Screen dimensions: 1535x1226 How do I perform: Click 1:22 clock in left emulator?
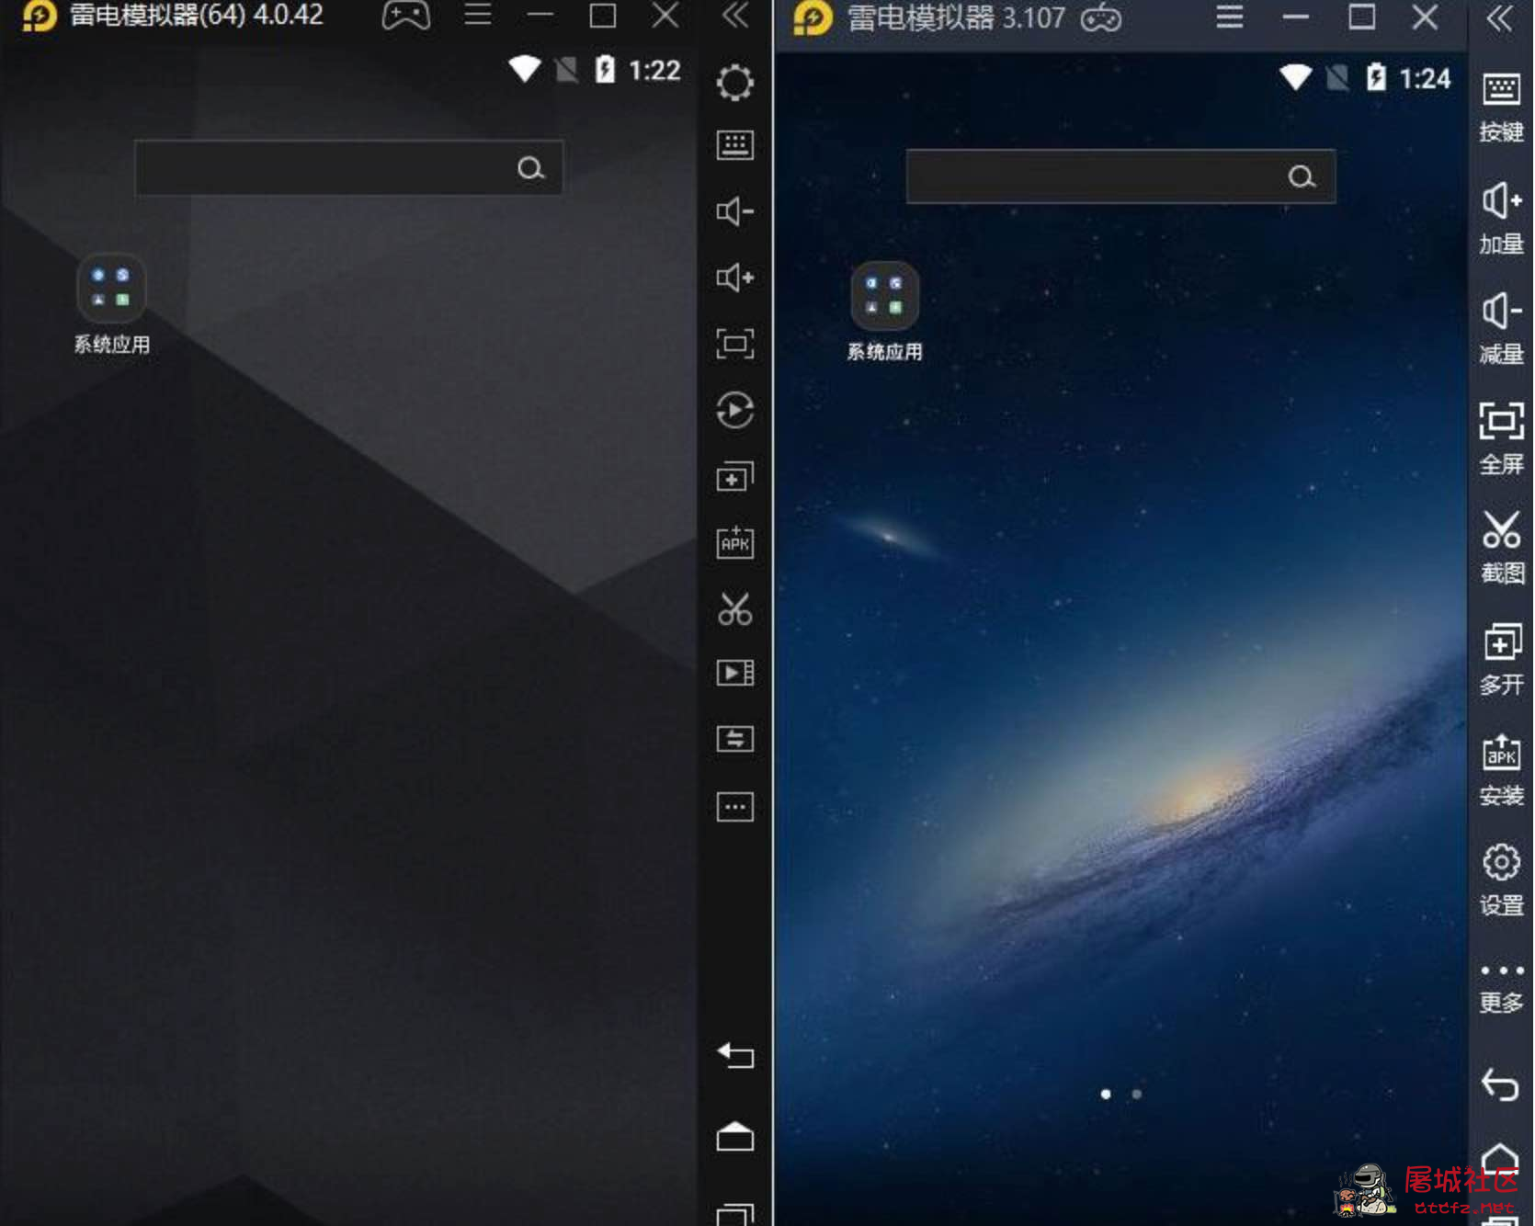[654, 70]
